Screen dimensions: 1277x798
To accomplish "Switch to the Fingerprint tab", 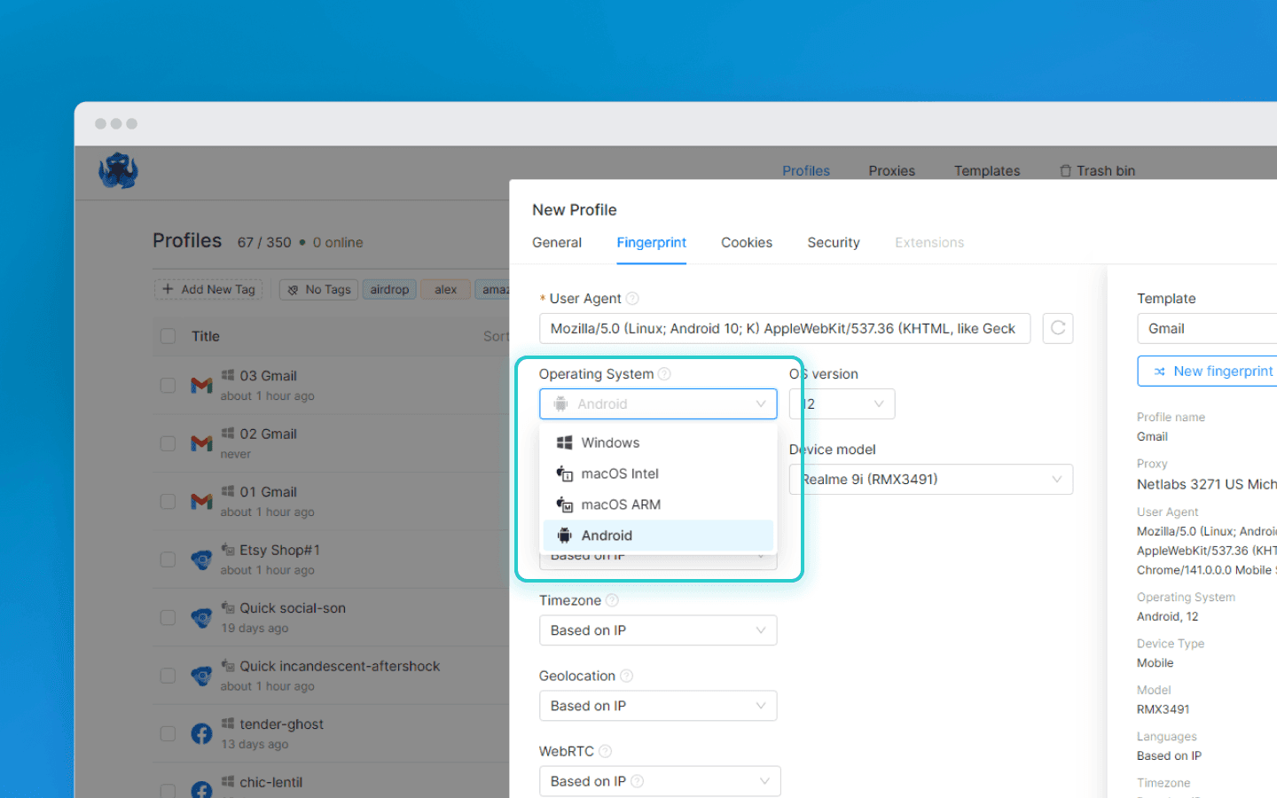I will pyautogui.click(x=652, y=242).
